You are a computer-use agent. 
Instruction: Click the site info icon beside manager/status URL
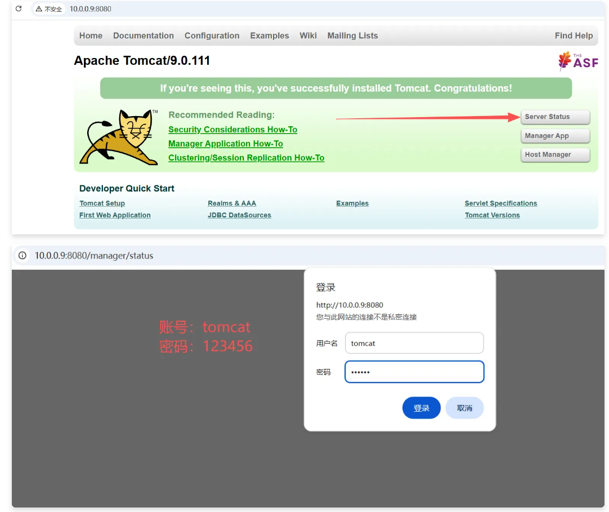click(23, 256)
